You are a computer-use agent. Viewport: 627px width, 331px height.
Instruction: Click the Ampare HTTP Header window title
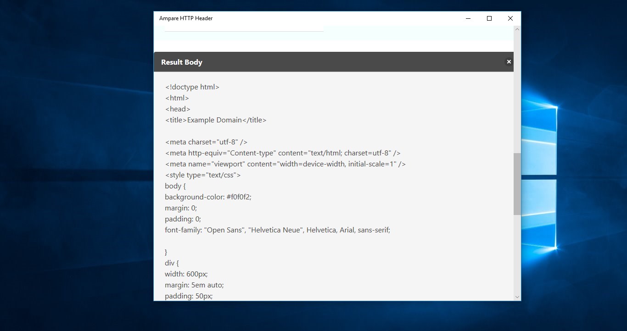(186, 18)
